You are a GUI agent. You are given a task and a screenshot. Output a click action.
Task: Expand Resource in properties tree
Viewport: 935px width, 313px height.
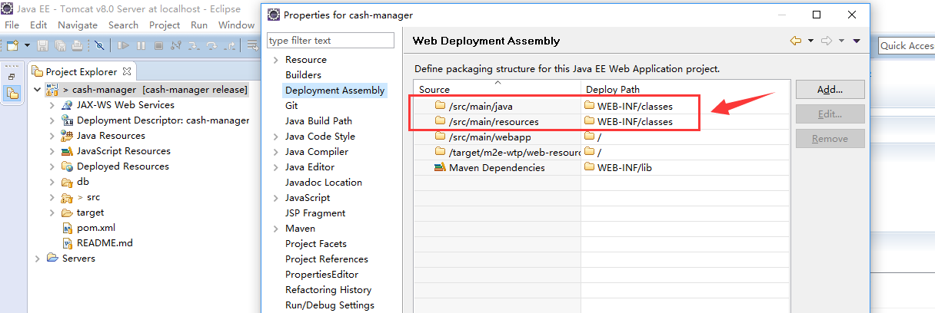275,60
